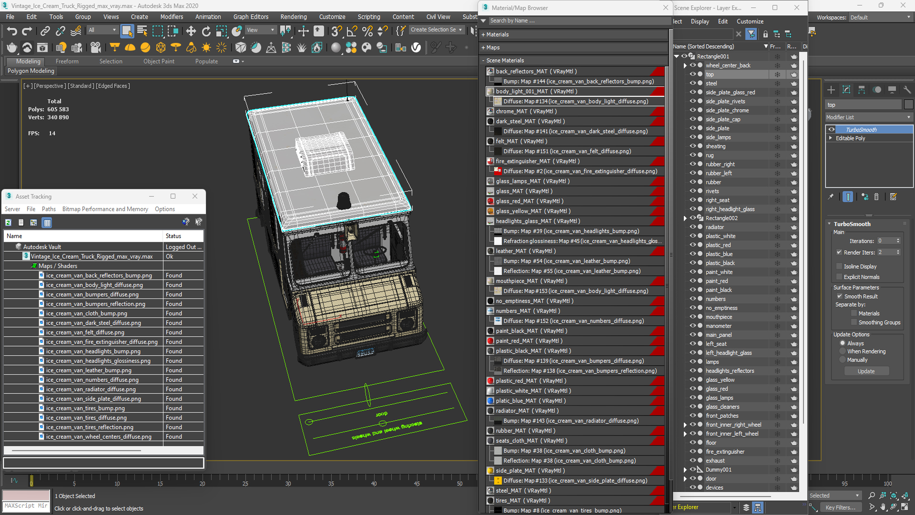This screenshot has width=915, height=515.
Task: Open Bitmap Performance and Memory menu
Action: coord(105,209)
